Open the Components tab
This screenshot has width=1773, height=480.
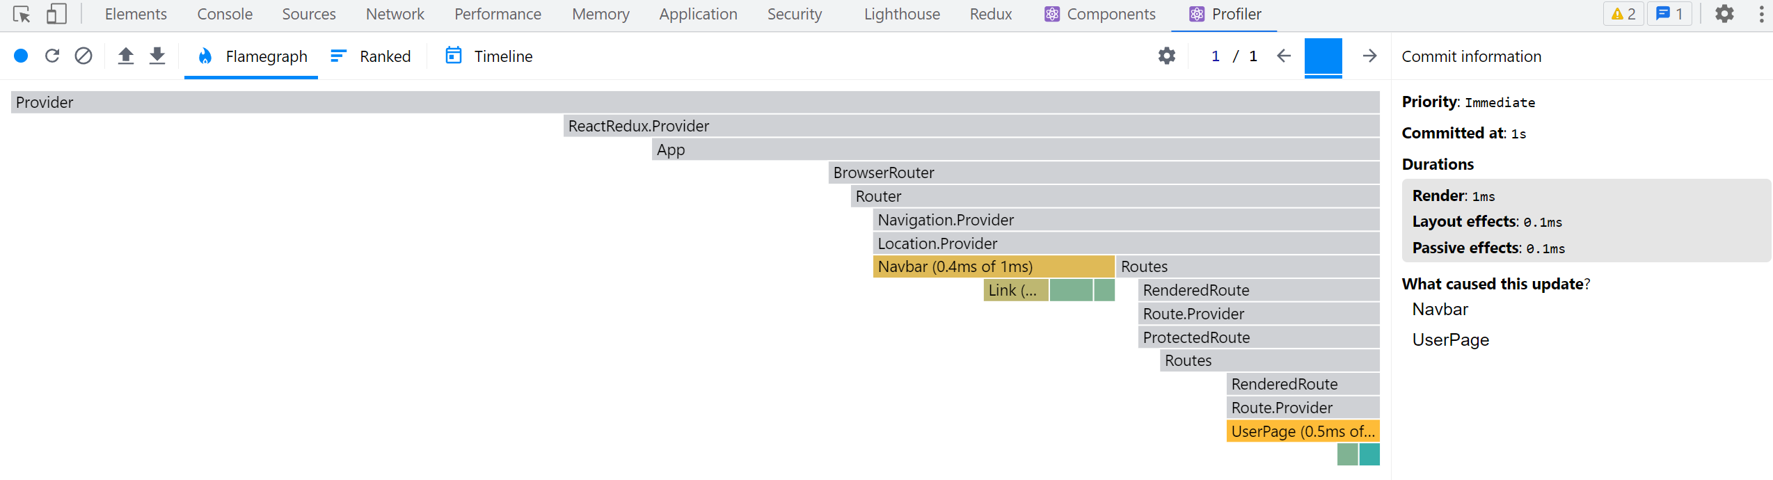point(1100,14)
